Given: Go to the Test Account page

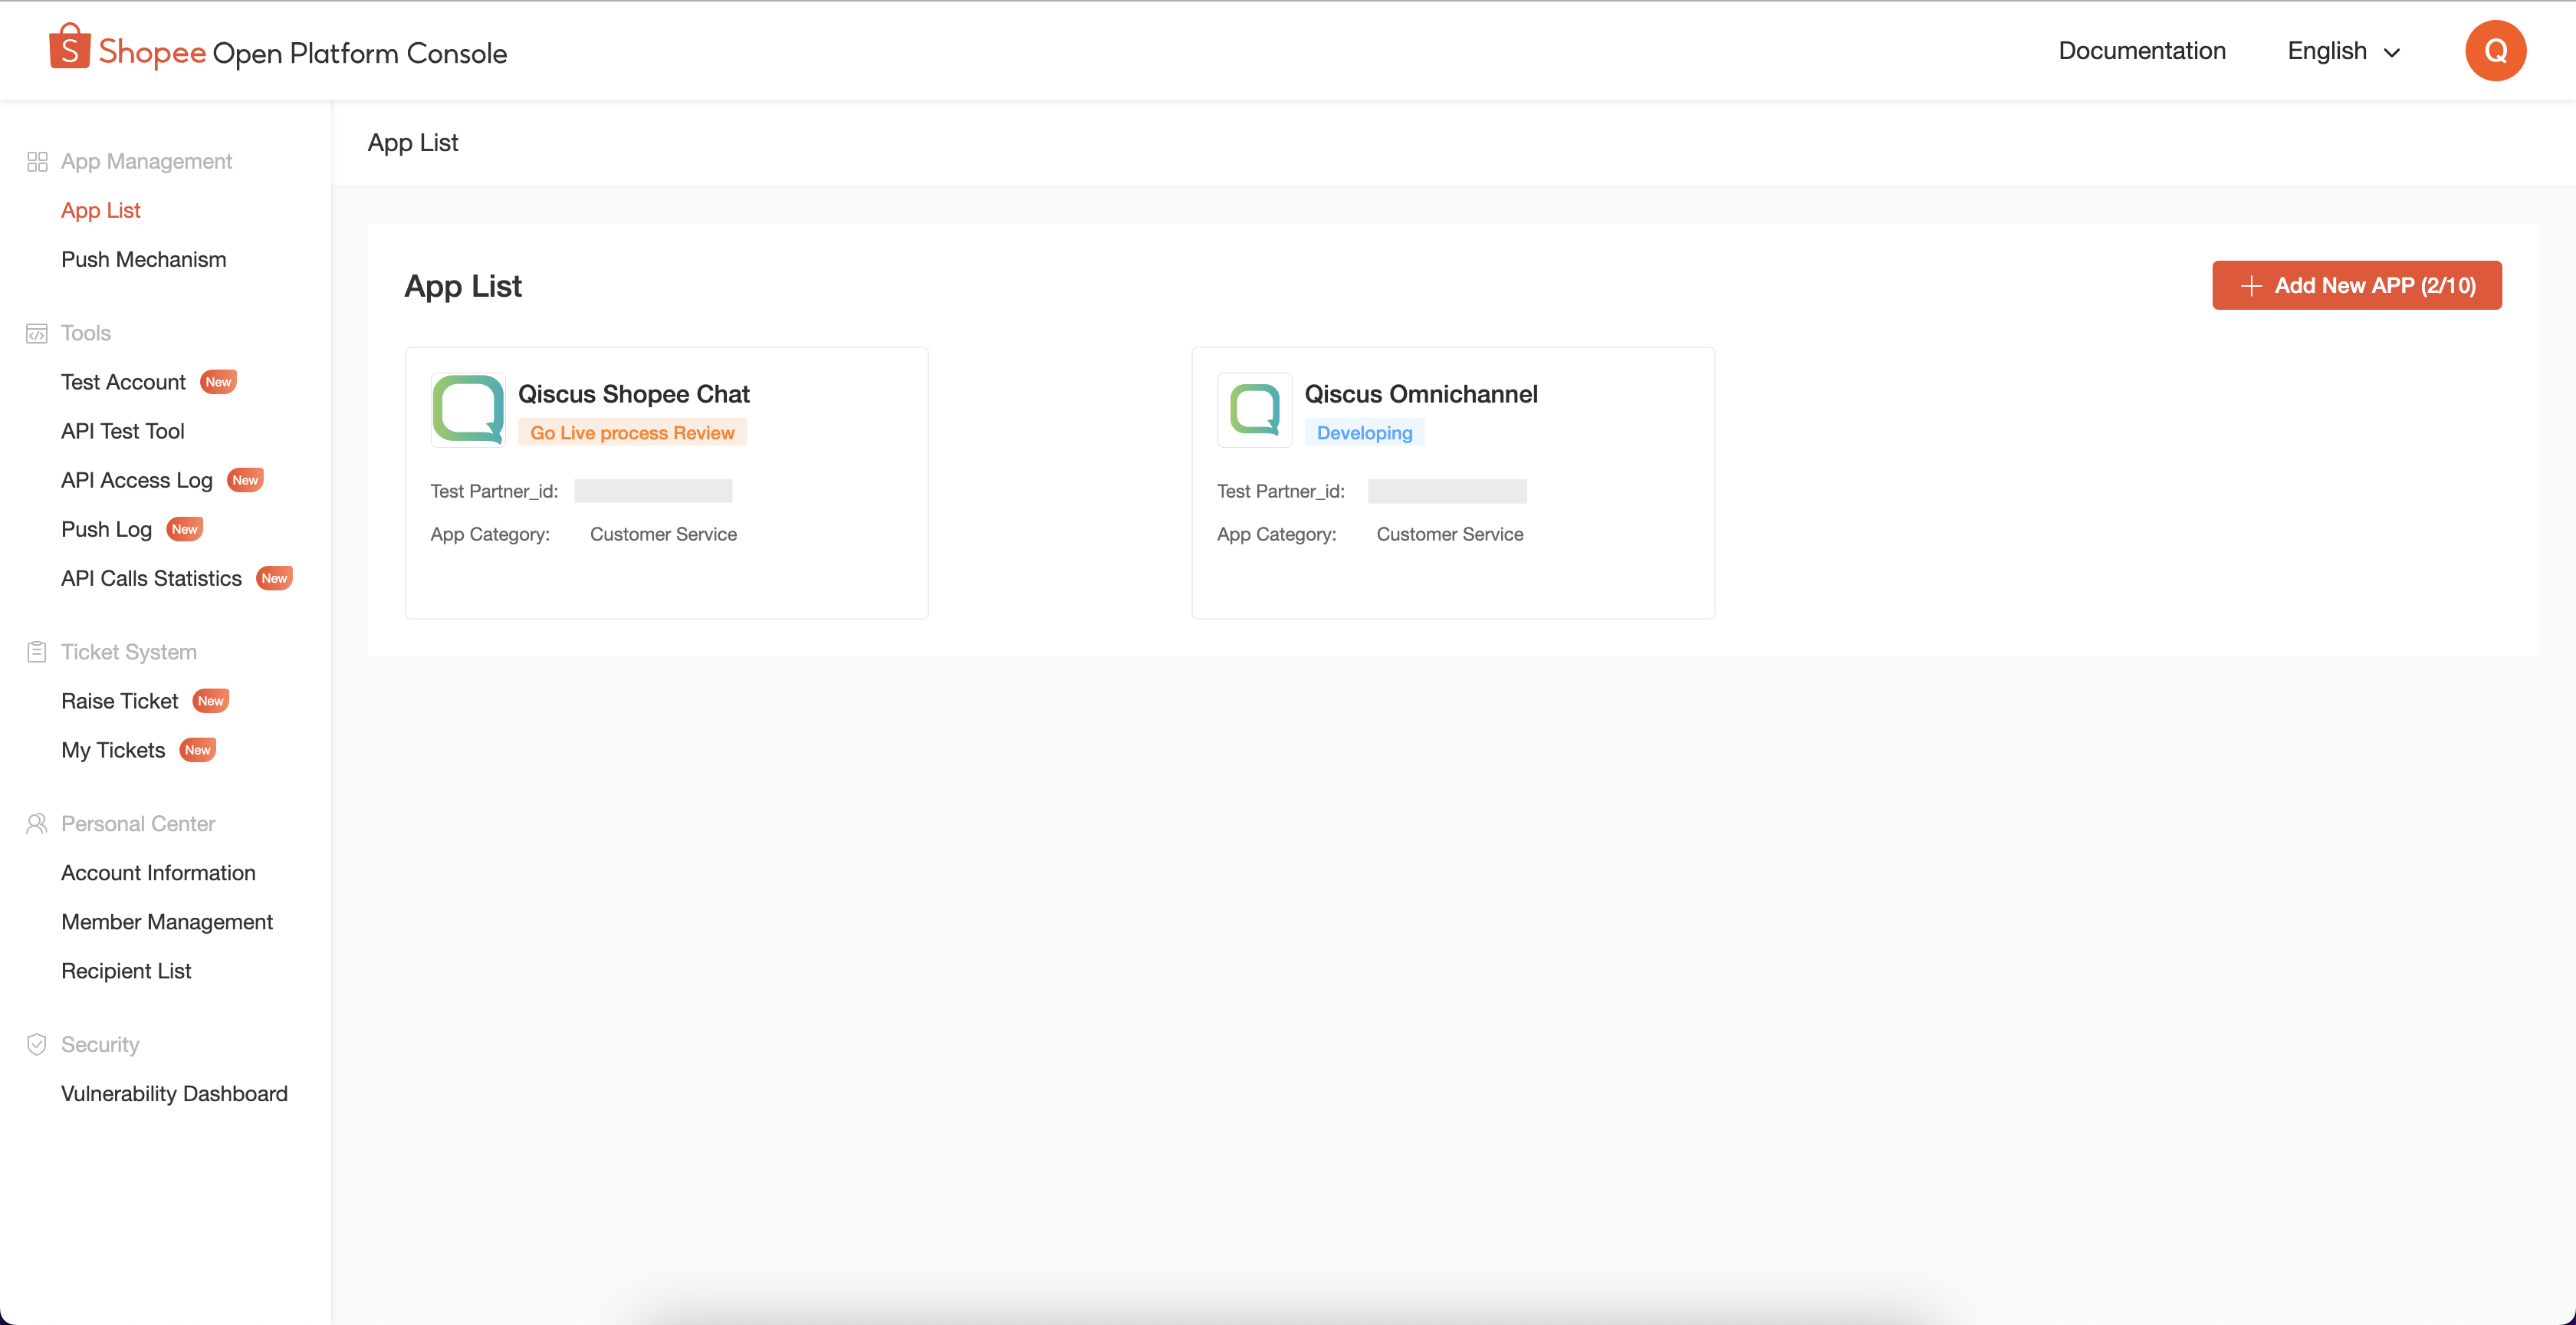Looking at the screenshot, I should tap(123, 382).
